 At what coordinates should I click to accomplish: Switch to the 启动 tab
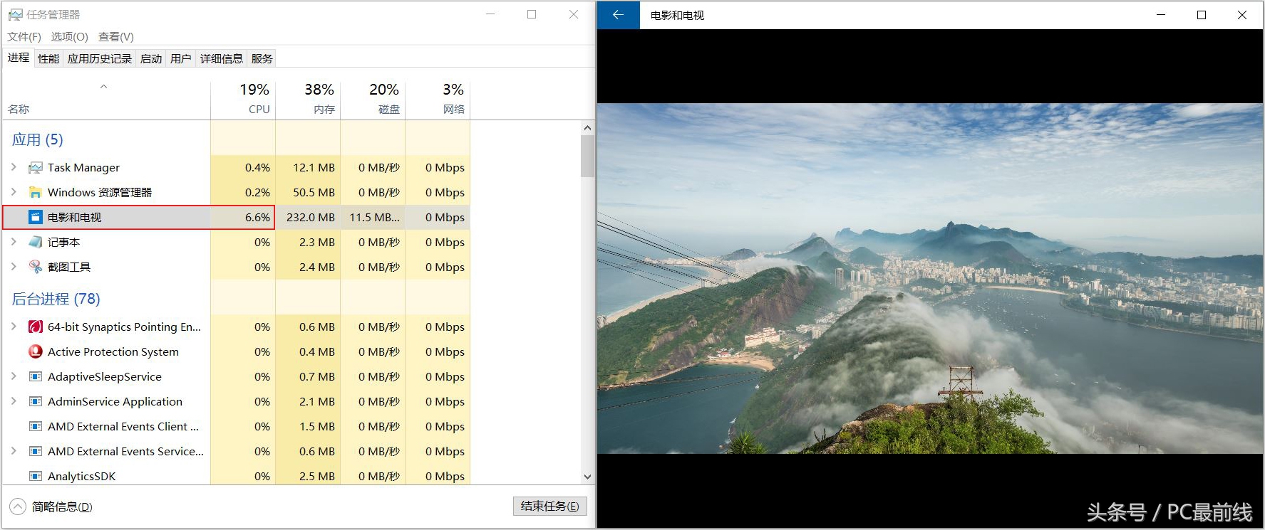pyautogui.click(x=151, y=59)
